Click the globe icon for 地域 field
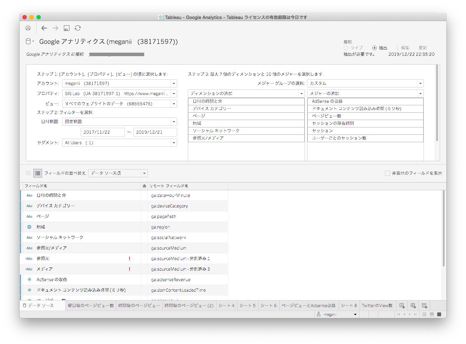This screenshot has height=344, width=466. (x=29, y=227)
